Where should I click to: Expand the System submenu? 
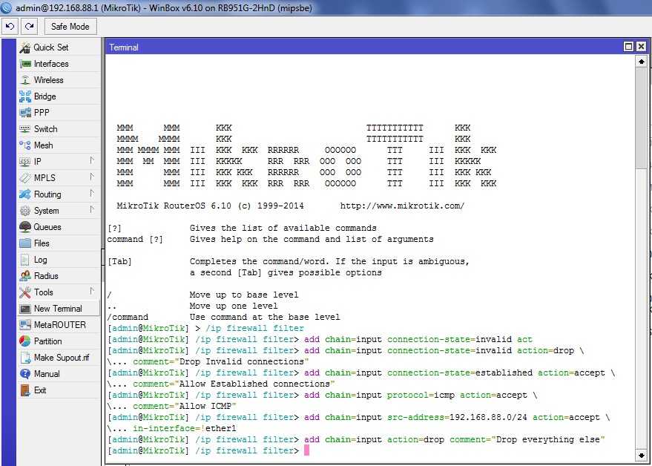[92, 210]
